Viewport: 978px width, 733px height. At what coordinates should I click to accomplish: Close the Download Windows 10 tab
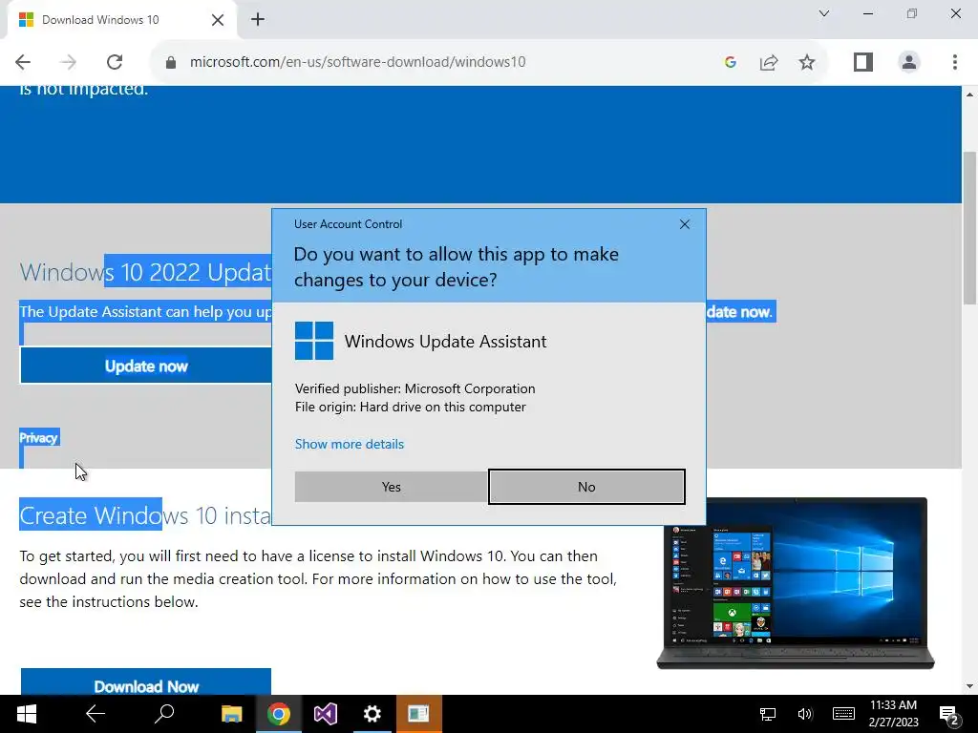[218, 20]
